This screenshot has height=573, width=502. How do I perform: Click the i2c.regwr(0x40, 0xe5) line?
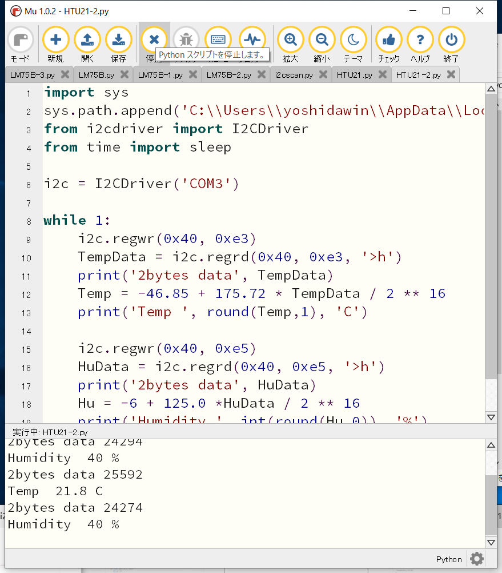pos(167,348)
